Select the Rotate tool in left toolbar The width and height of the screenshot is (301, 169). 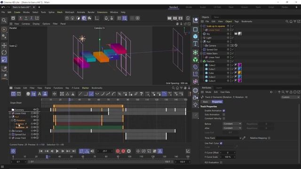click(4, 53)
